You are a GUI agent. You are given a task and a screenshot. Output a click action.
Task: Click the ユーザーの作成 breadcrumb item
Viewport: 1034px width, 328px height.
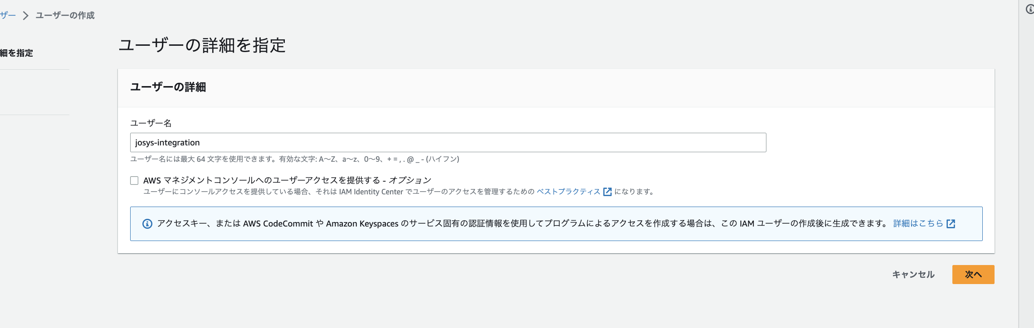(x=65, y=15)
